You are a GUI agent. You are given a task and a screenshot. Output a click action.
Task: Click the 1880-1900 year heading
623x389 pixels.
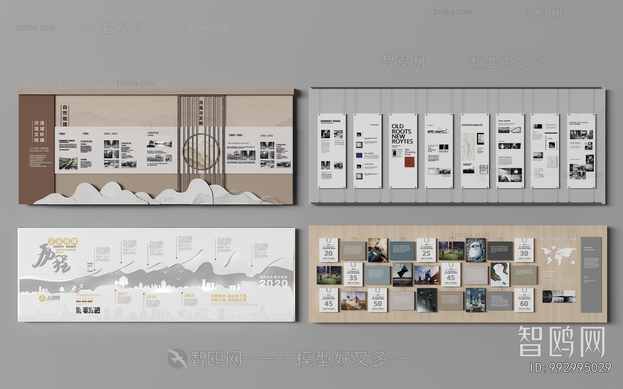coord(235,135)
